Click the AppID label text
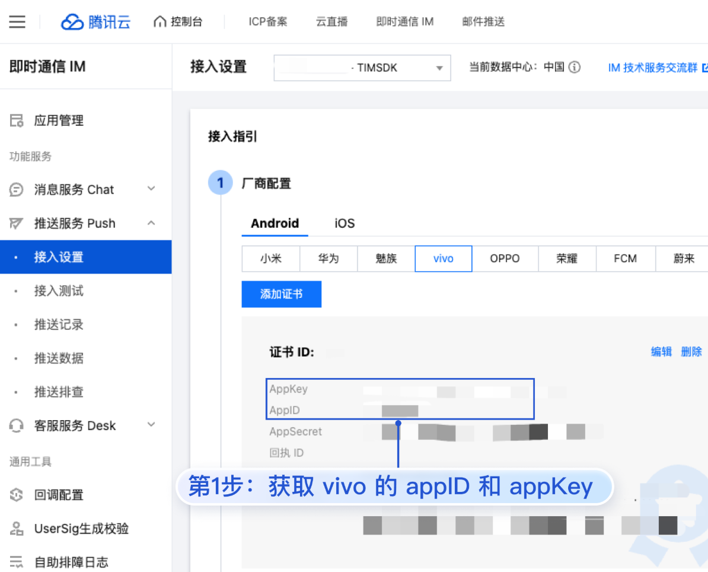The width and height of the screenshot is (708, 572). coord(285,410)
